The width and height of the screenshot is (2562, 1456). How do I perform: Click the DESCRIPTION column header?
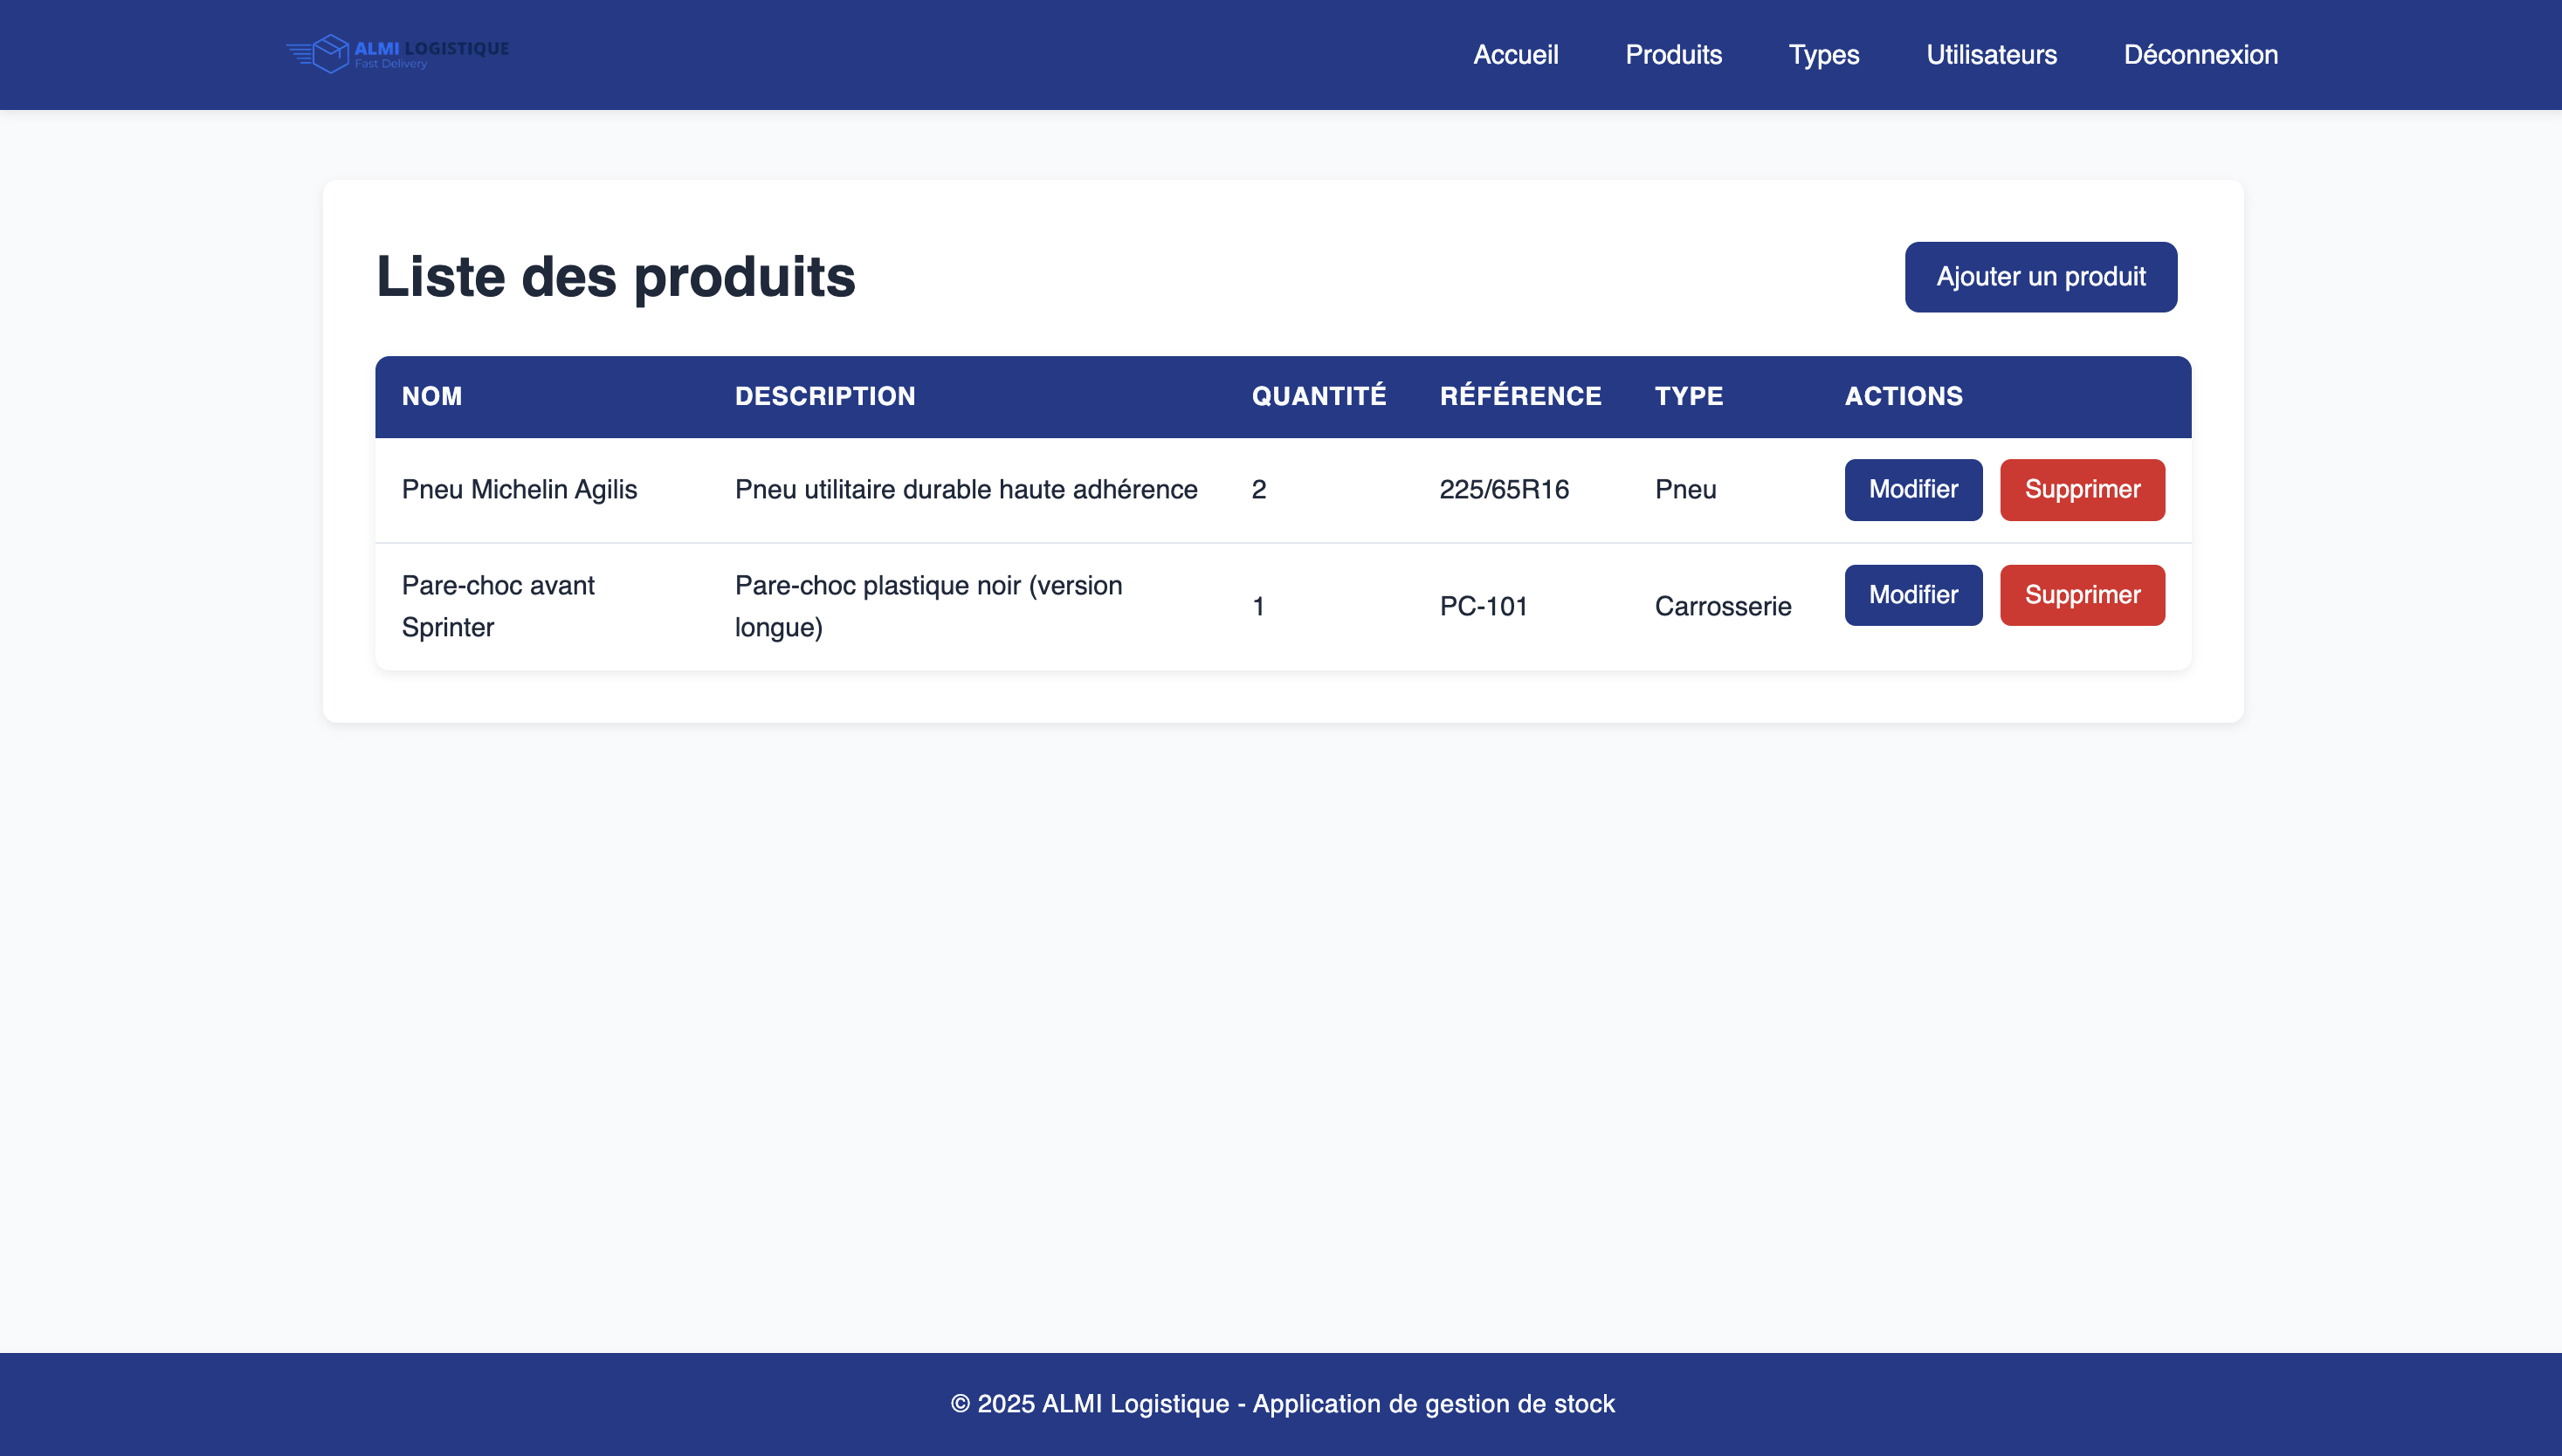click(826, 396)
